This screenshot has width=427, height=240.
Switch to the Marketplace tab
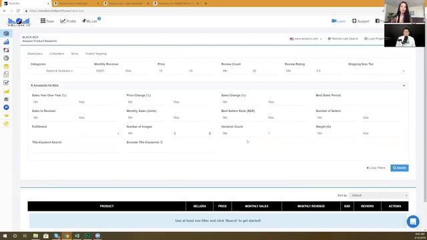(35, 53)
